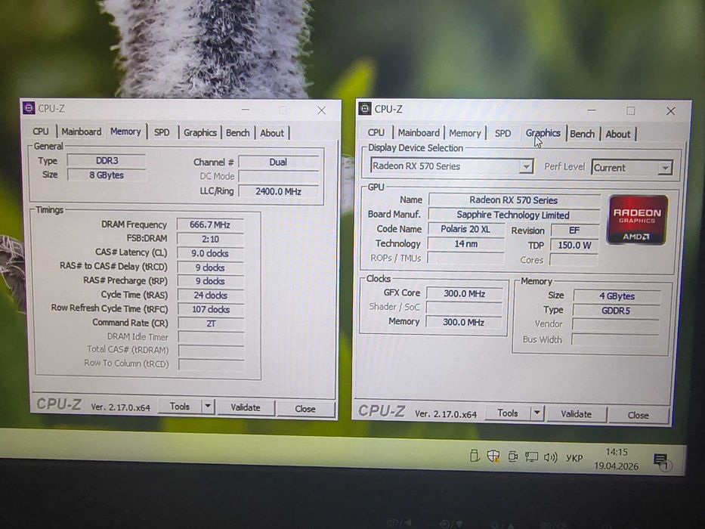Show the About tab in the right CPU-Z window
The height and width of the screenshot is (529, 705).
[x=618, y=134]
